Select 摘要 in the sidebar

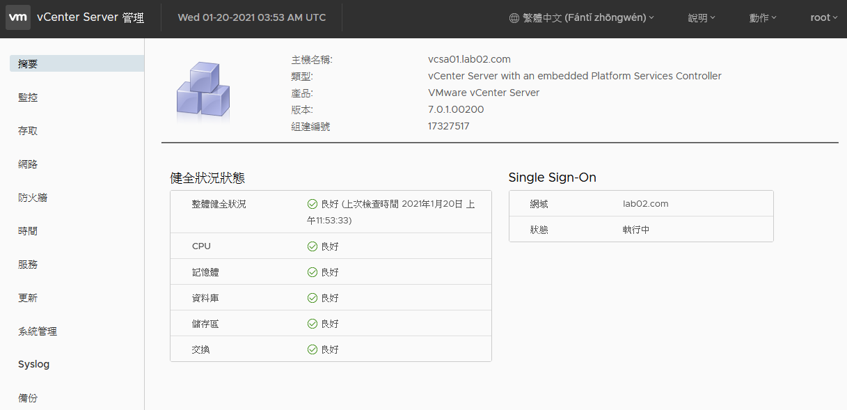(x=77, y=63)
